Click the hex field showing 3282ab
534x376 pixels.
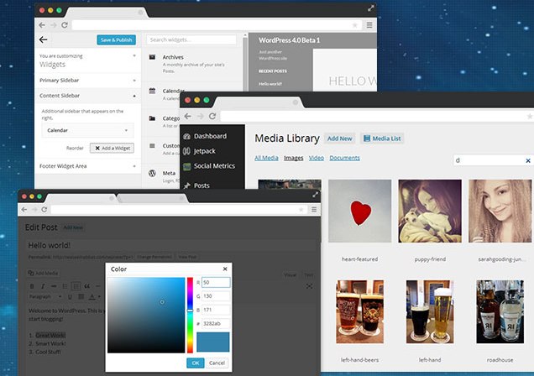216,324
